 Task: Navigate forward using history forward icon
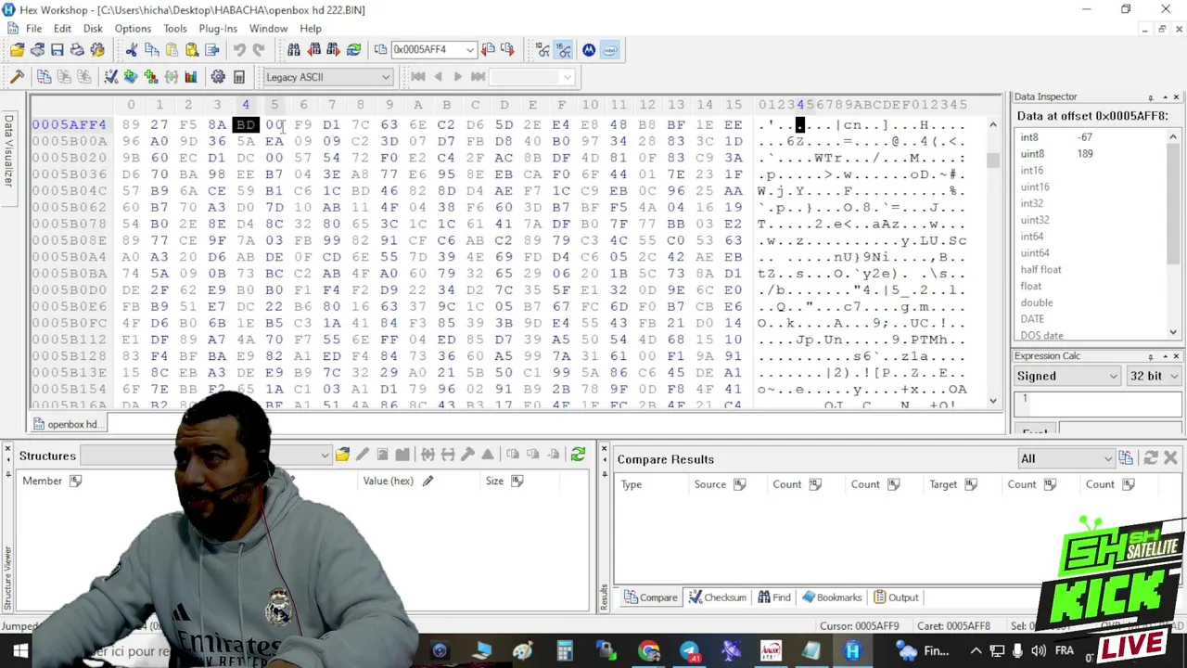[507, 50]
